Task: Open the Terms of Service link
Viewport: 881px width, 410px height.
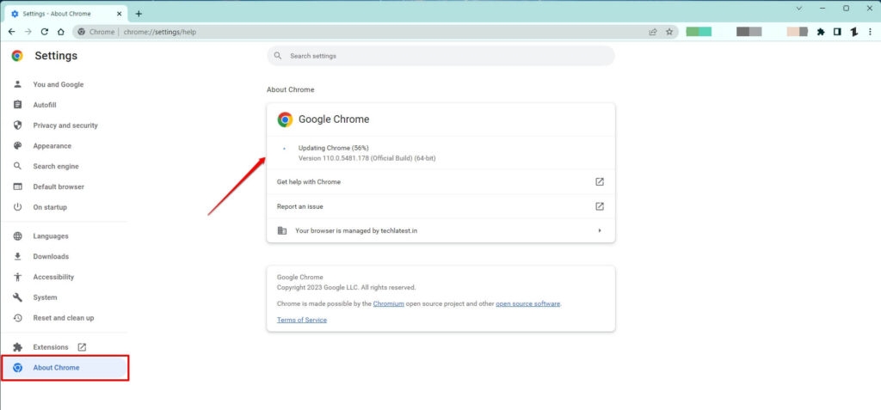Action: (302, 320)
